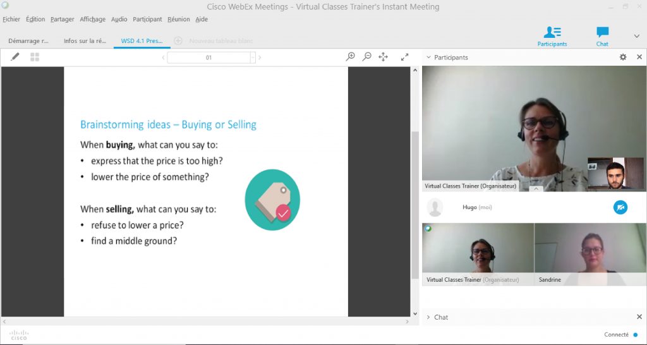Click the presenter indicator ball on trainer thumbnail

click(428, 228)
